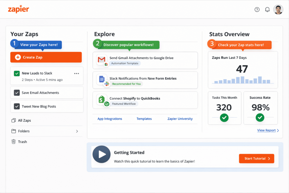Click the Google Docs form icon
Viewport: 289px width, 193px height.
point(102,79)
